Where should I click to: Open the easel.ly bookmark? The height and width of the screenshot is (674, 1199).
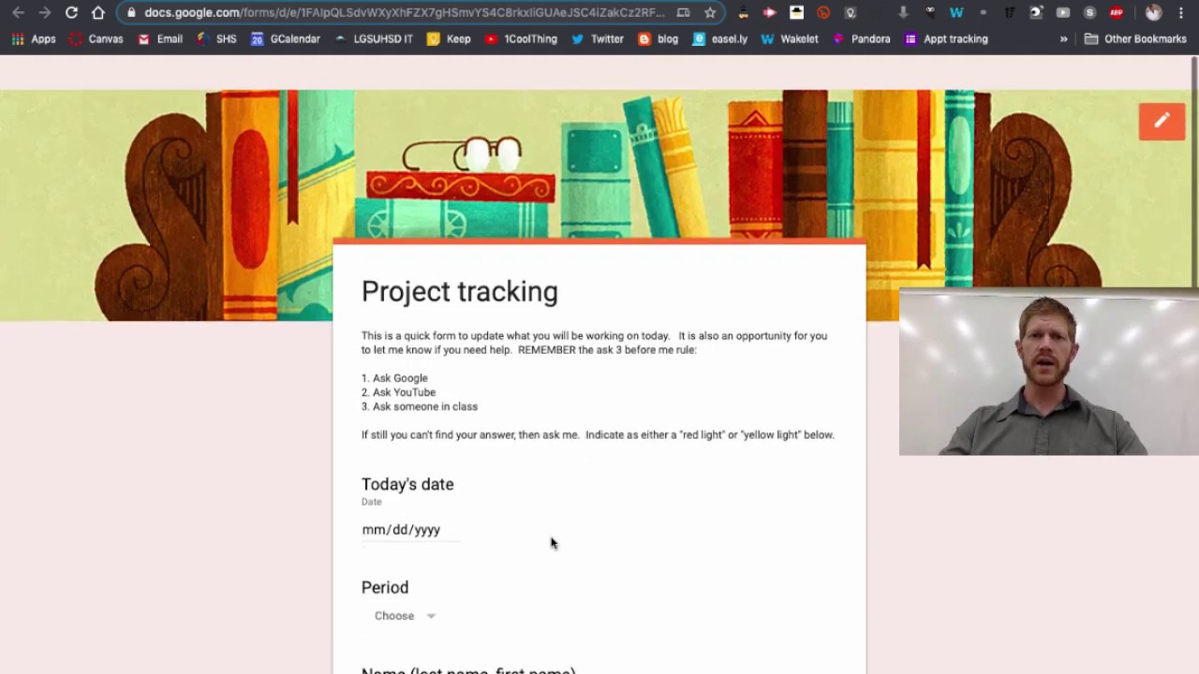coord(719,39)
